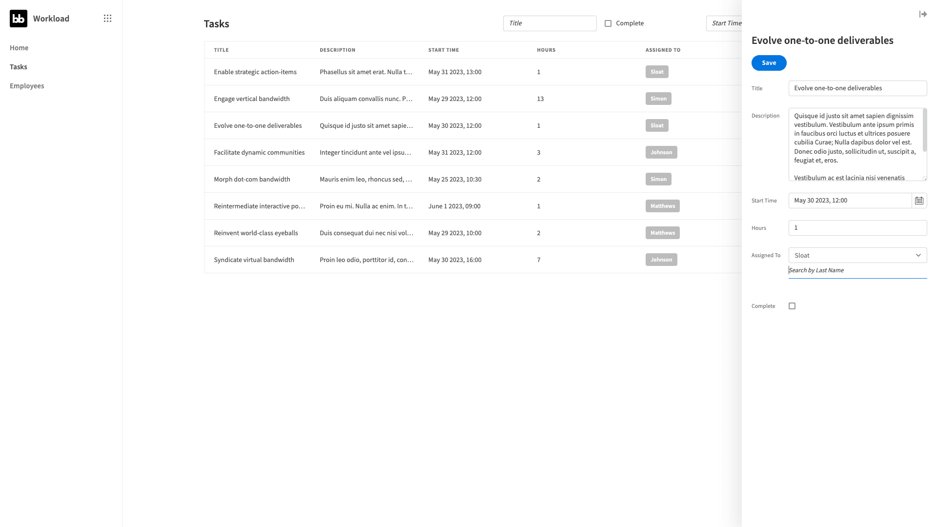937x527 pixels.
Task: Select the Hours input field
Action: 858,228
